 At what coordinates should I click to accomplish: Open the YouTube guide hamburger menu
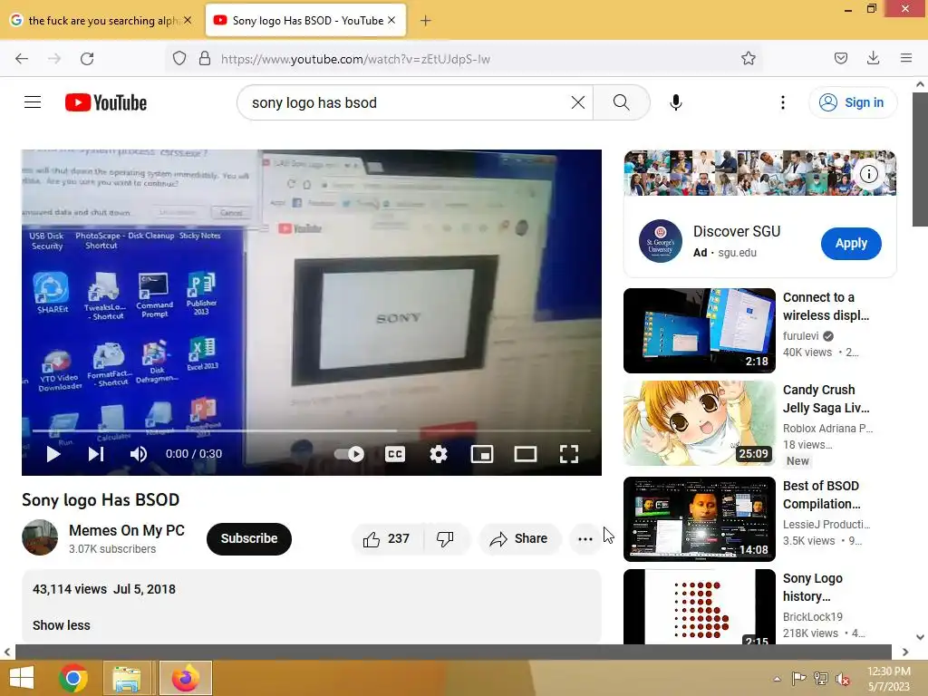pos(33,102)
